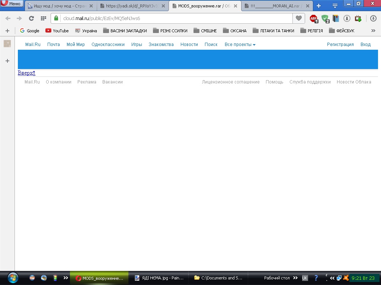Go back with the back arrow
Screen dimensions: 381x285
[x=8, y=18]
